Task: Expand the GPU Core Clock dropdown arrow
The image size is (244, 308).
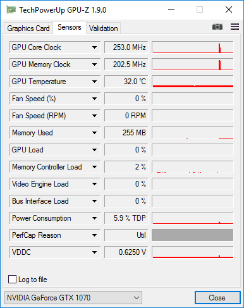Action: (x=94, y=47)
